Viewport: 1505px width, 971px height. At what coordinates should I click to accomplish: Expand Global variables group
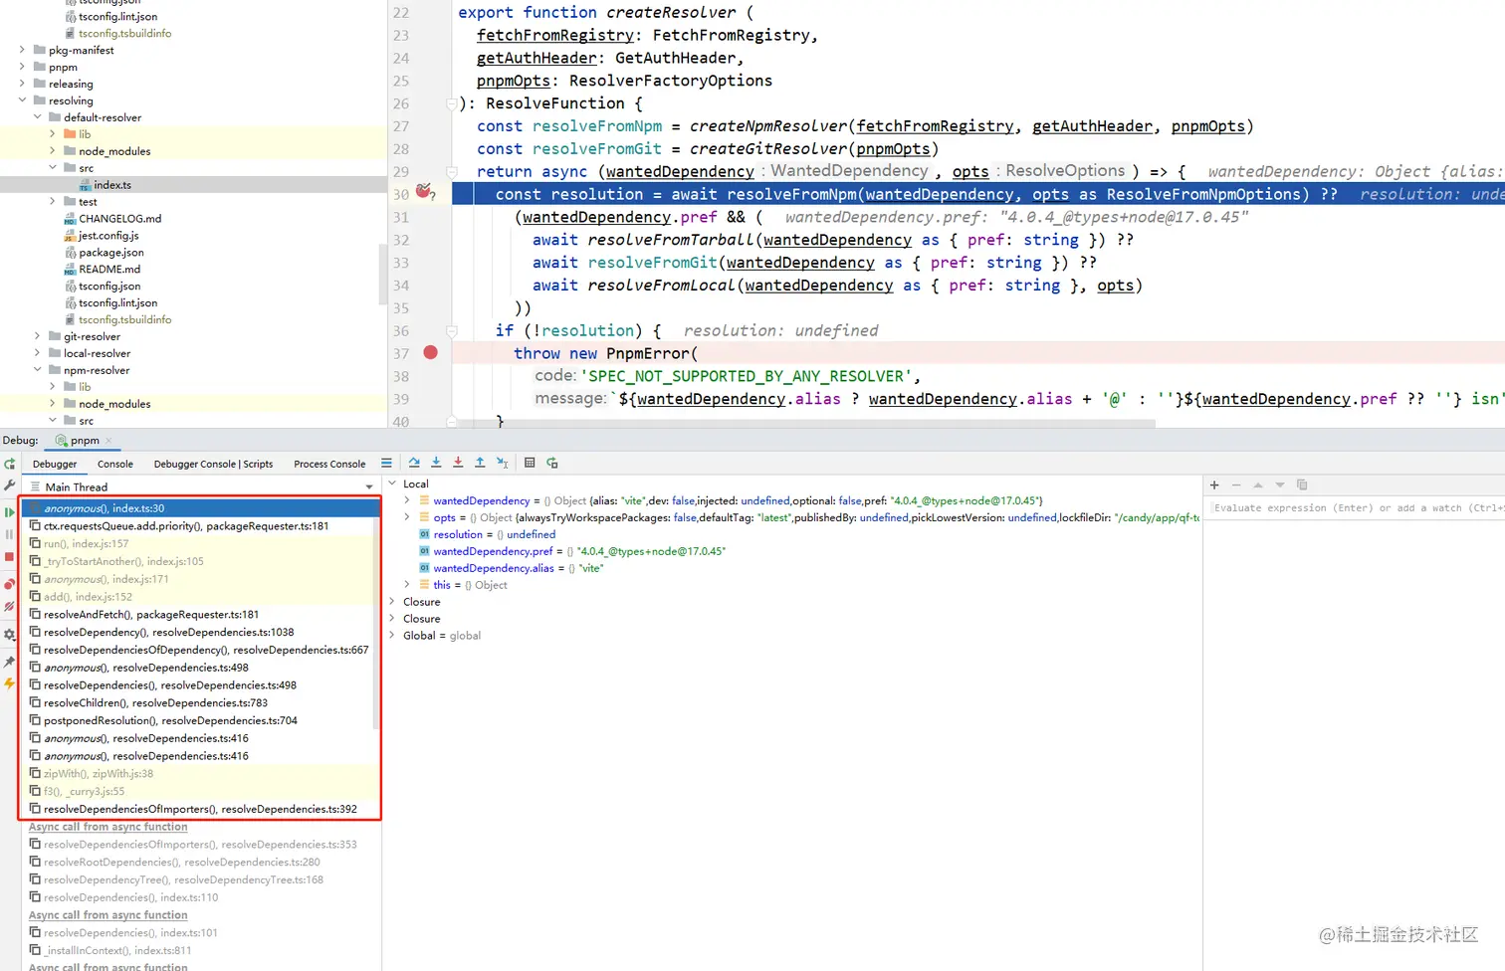[392, 636]
